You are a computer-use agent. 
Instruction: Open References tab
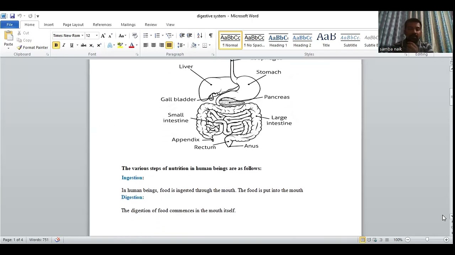click(102, 24)
